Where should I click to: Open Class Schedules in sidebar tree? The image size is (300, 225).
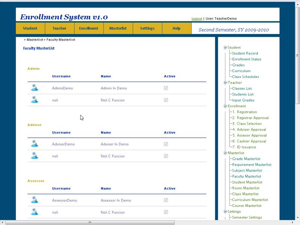[x=246, y=77]
